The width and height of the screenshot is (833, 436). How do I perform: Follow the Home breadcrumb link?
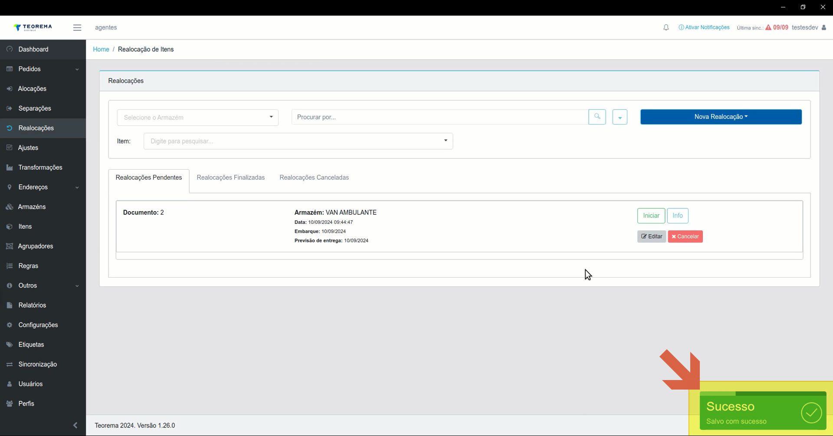101,49
